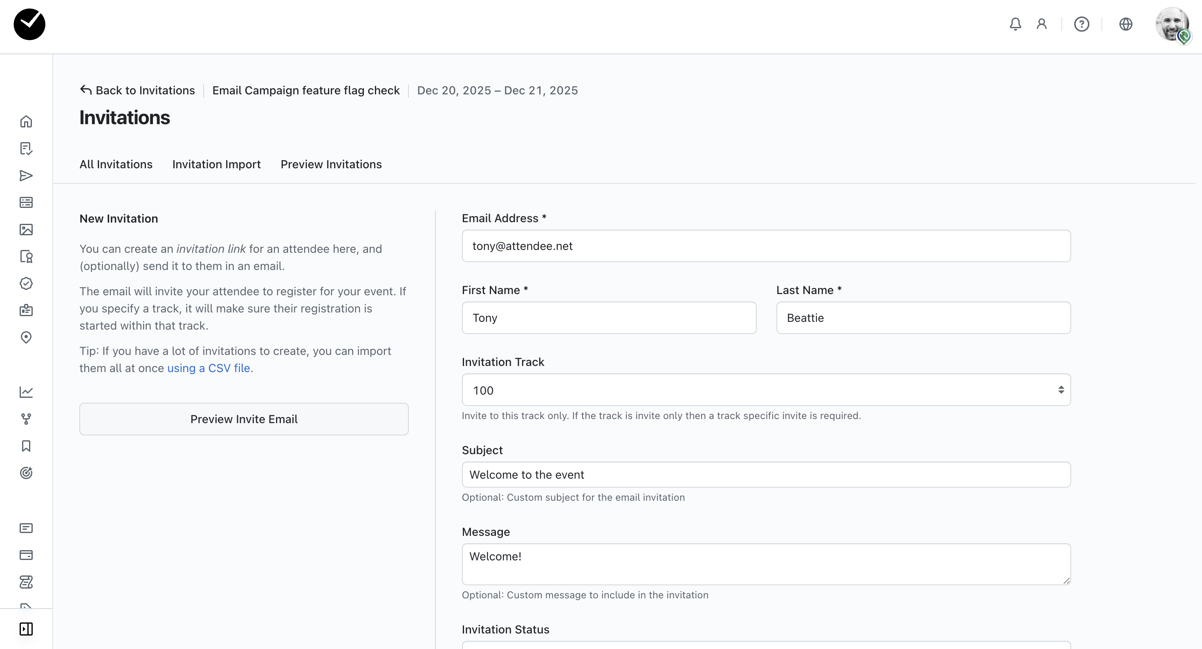Open the map pin location icon
The height and width of the screenshot is (649, 1202).
tap(26, 337)
